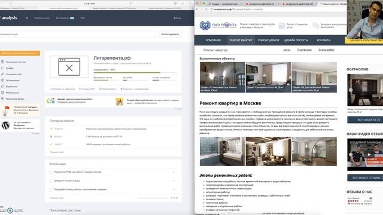The image size is (383, 215).
Task: Click the ВСЕ ВИДЕО ОТЗЫВЫ button
Action: coord(365,178)
